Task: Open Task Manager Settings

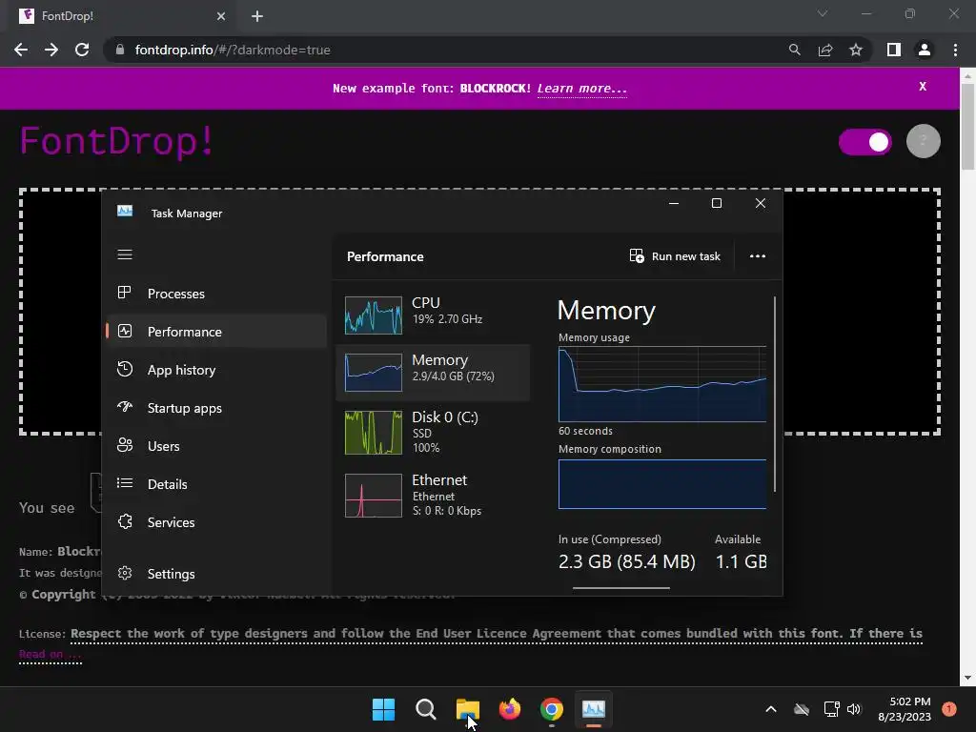Action: pyautogui.click(x=217, y=573)
